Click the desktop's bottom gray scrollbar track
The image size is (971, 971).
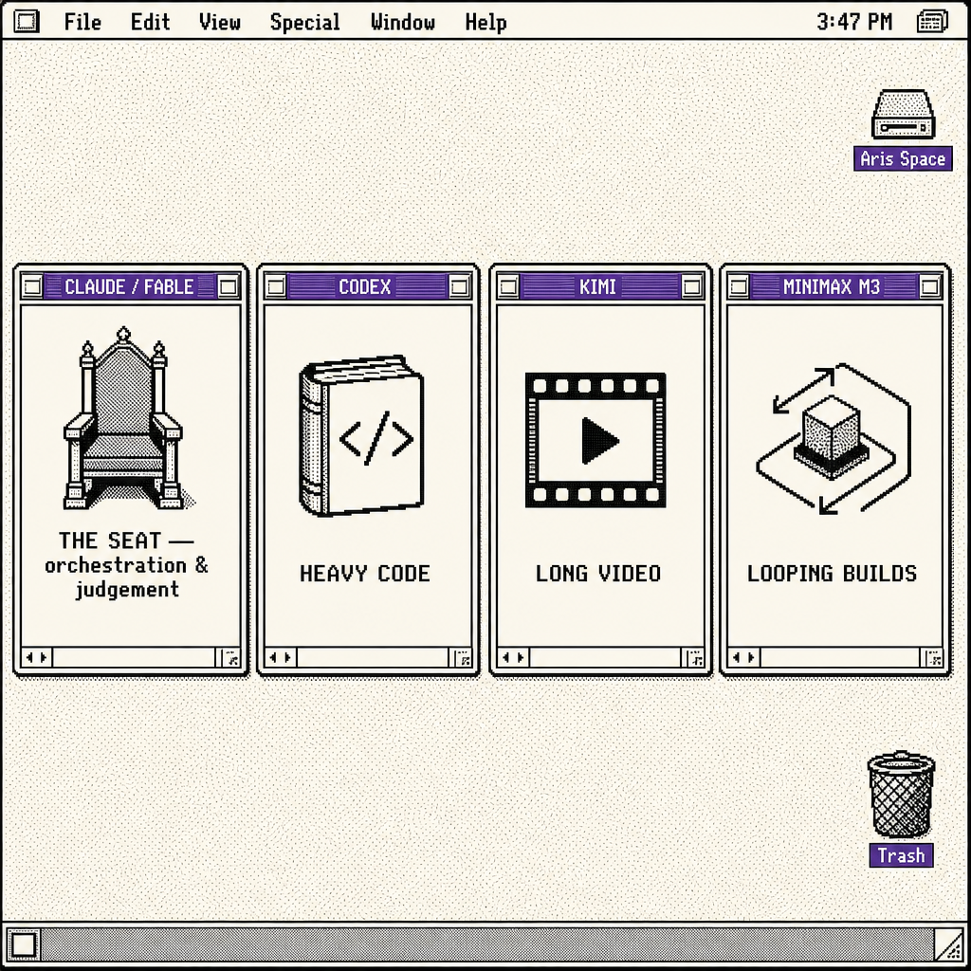coord(487,945)
